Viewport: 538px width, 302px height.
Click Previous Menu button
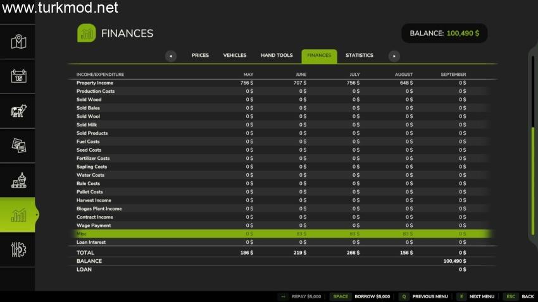[430, 296]
